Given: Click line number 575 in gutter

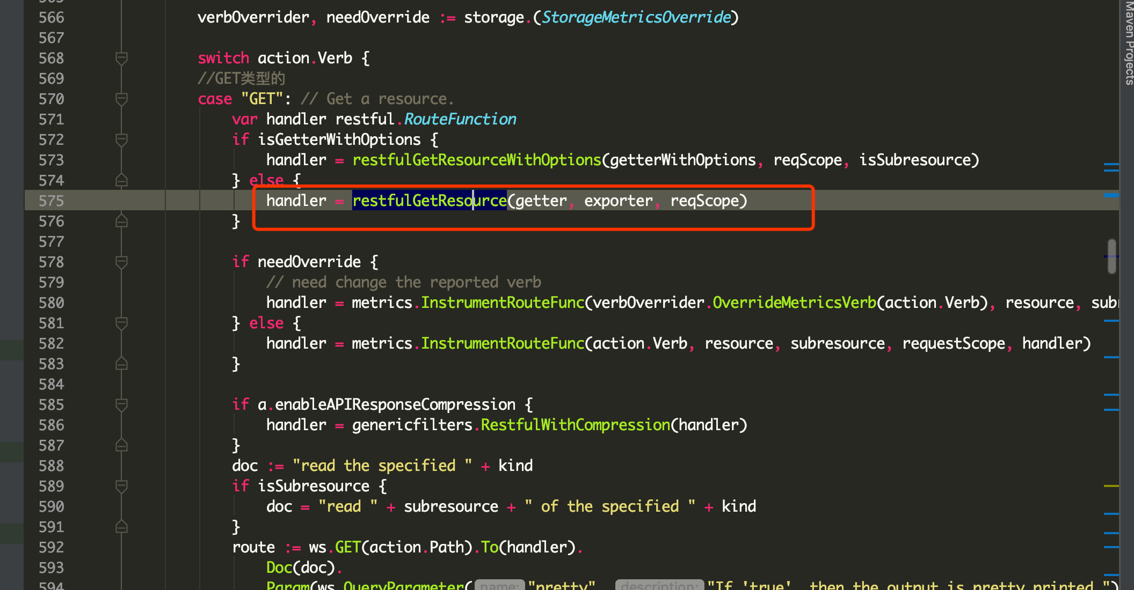Looking at the screenshot, I should [52, 201].
